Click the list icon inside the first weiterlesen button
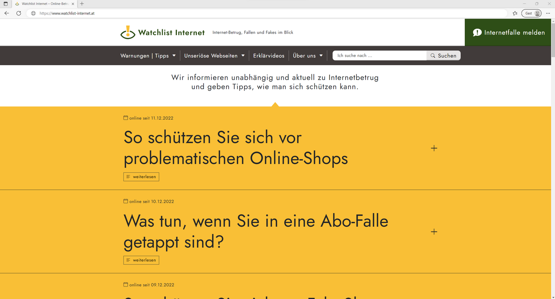555x299 pixels. (128, 177)
